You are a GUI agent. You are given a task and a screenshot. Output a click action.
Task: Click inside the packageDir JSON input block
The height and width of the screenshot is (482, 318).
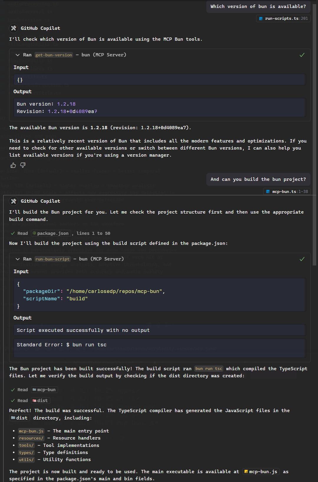160,295
